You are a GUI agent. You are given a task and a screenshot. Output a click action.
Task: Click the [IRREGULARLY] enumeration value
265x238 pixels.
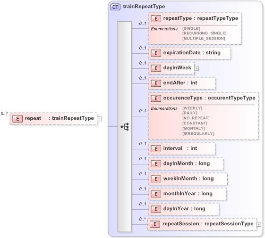coord(198,133)
